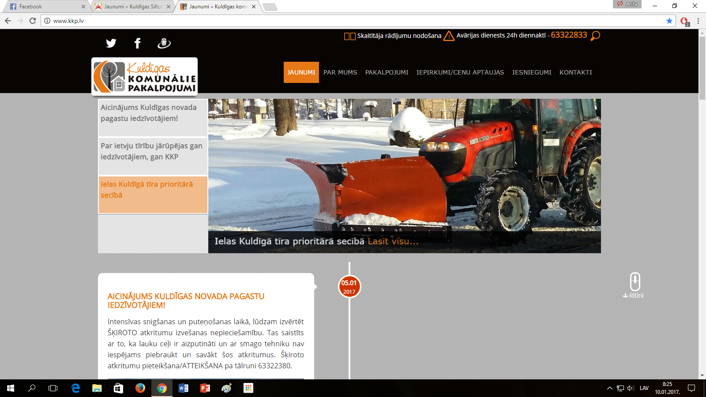Image resolution: width=706 pixels, height=397 pixels.
Task: Open the PAKALPOJUMI menu
Action: pos(387,72)
